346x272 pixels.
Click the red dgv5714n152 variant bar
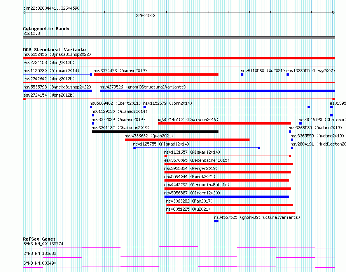(x=225, y=123)
